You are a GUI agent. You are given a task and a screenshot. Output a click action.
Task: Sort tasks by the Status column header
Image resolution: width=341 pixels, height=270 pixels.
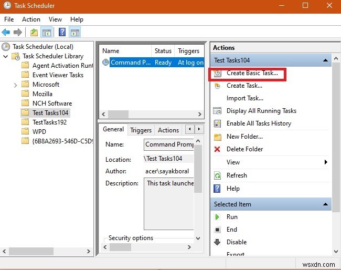[x=163, y=51]
